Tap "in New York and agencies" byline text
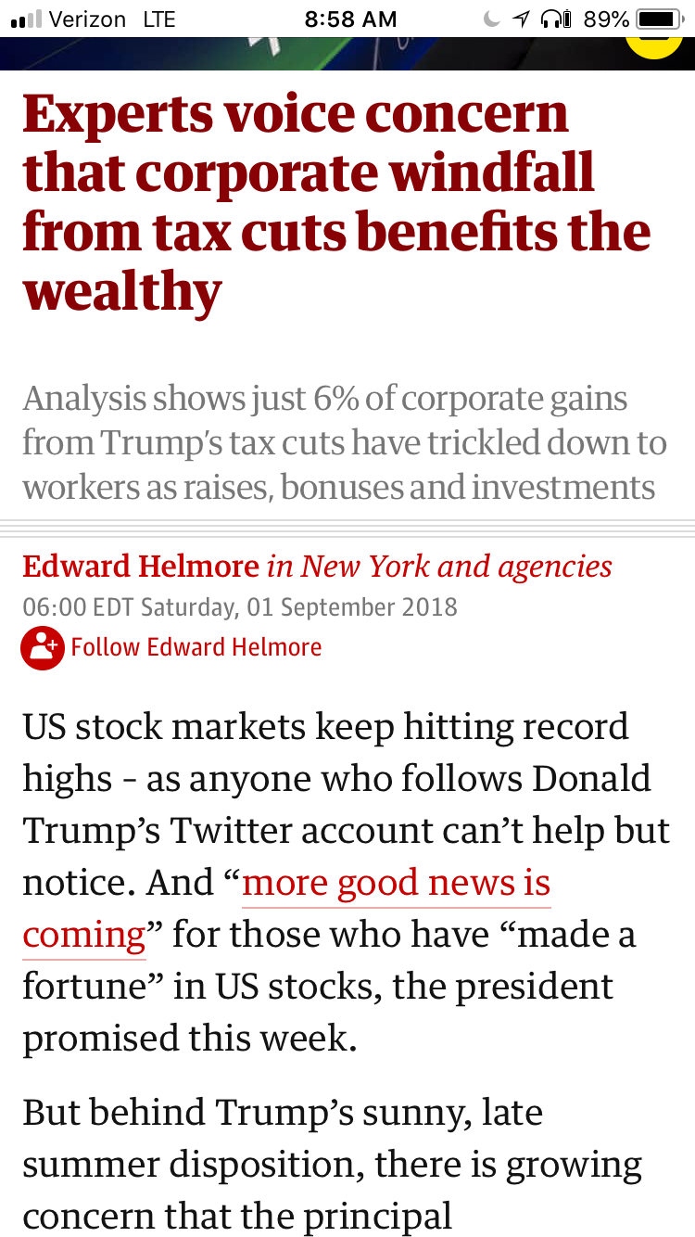This screenshot has height=1237, width=695. [x=439, y=566]
